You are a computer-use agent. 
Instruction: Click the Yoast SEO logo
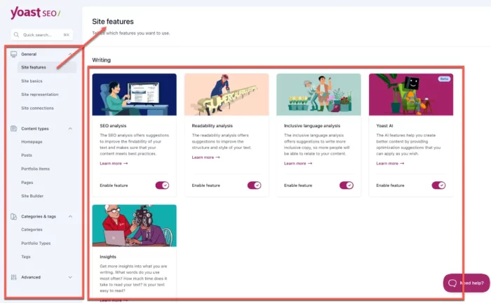pos(35,13)
